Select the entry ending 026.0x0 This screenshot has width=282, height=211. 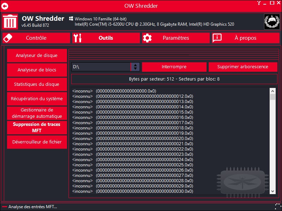click(x=133, y=170)
